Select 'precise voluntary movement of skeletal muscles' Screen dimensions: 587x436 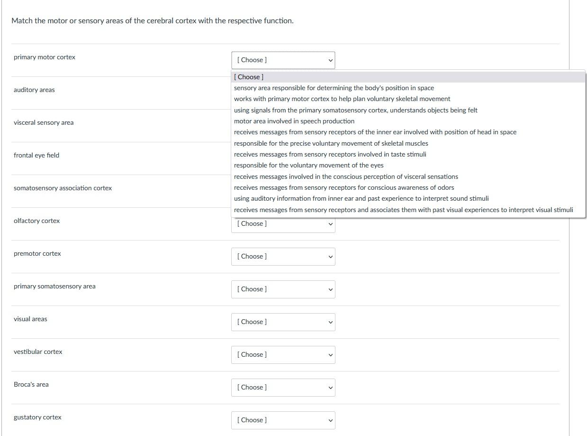pyautogui.click(x=331, y=143)
